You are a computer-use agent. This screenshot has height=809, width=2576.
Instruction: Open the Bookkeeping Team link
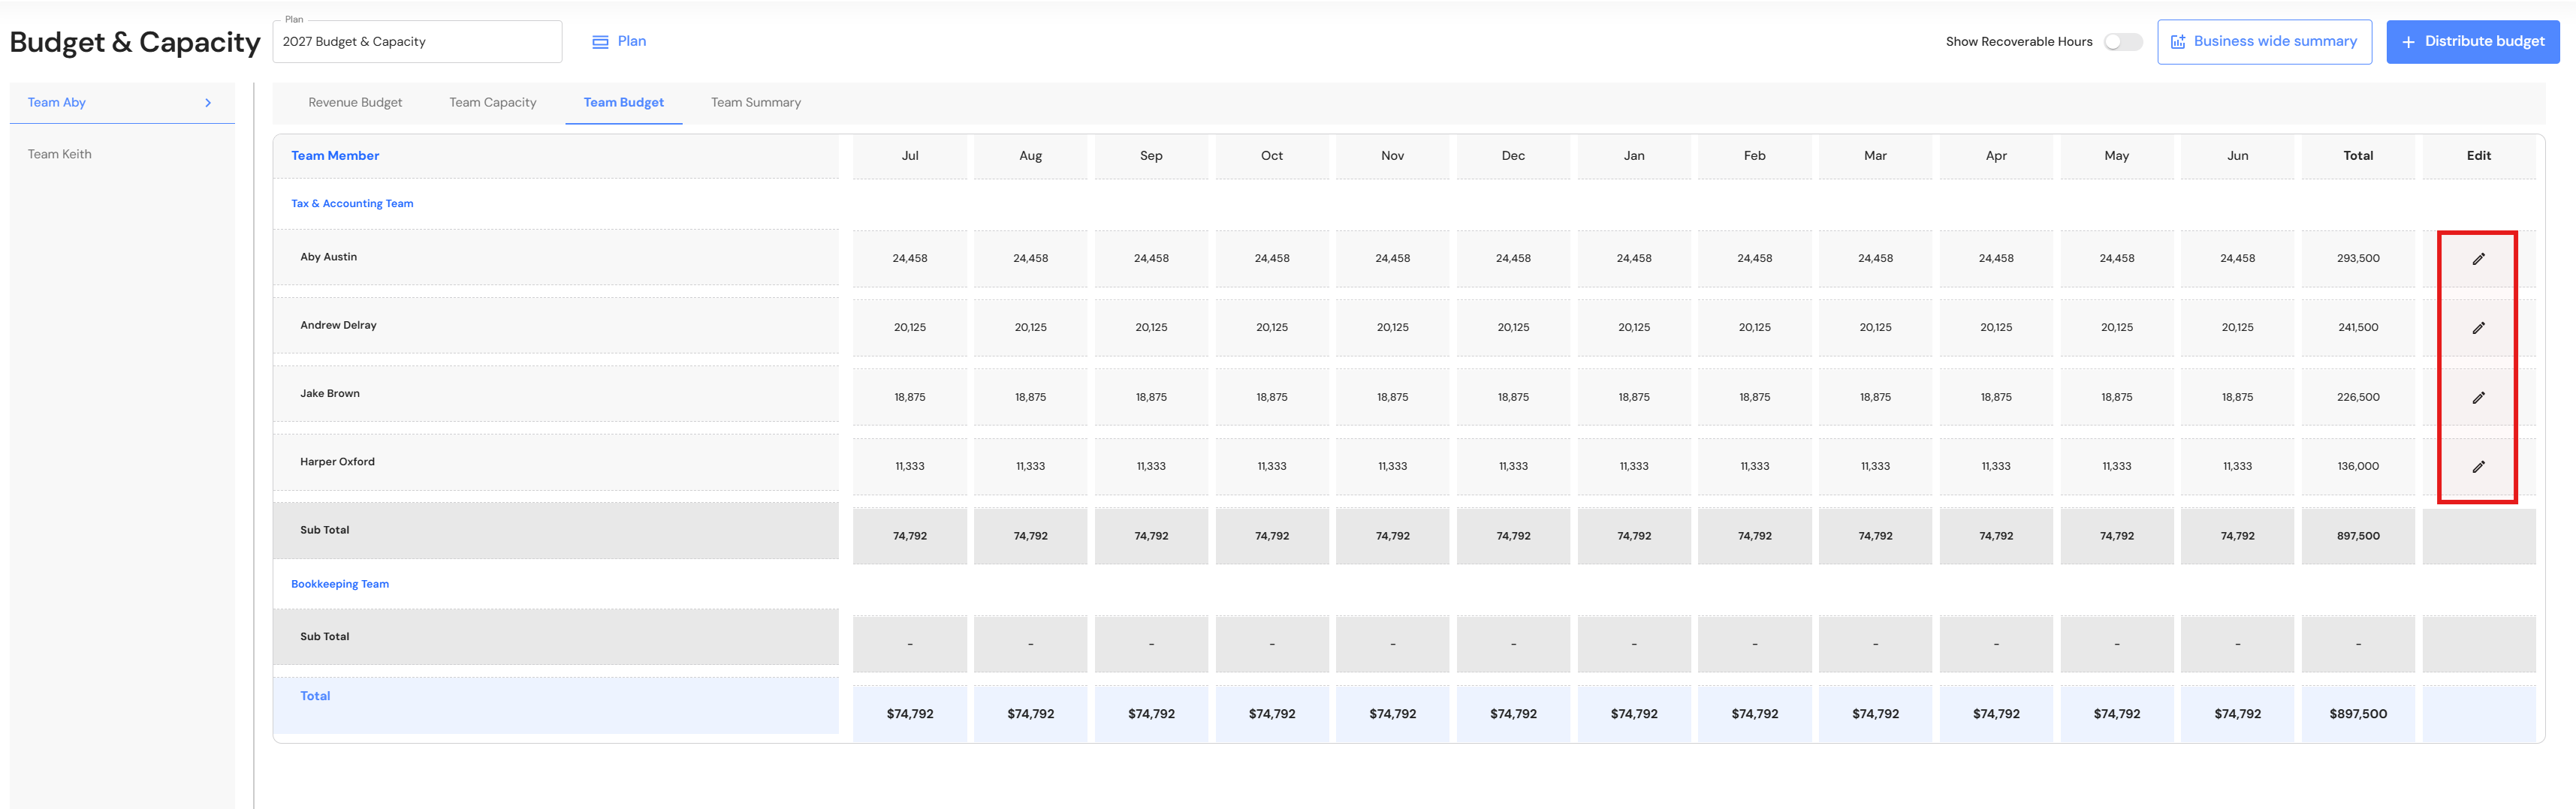coord(340,585)
